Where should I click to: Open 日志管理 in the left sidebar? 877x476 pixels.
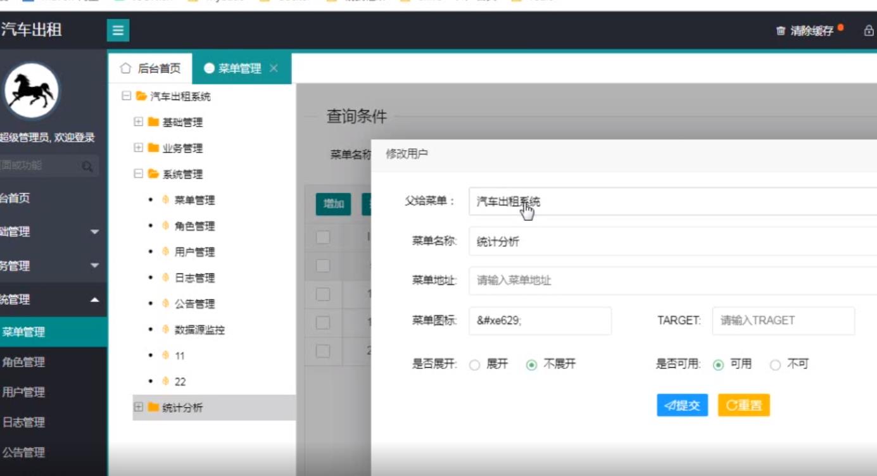[53, 423]
